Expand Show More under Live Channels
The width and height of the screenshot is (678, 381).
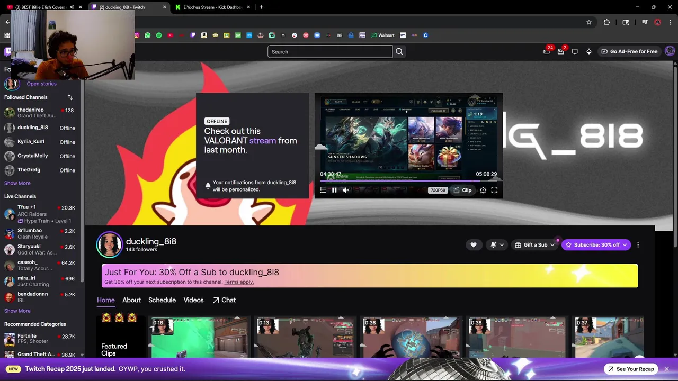[x=17, y=311]
